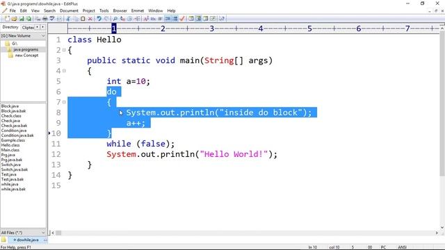Create a new document from the toolbar
Screen dimensions: 445x250
[7, 19]
